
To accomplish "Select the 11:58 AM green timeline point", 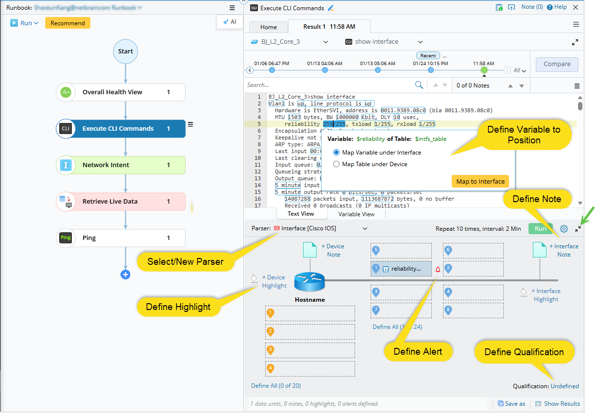I will (484, 70).
